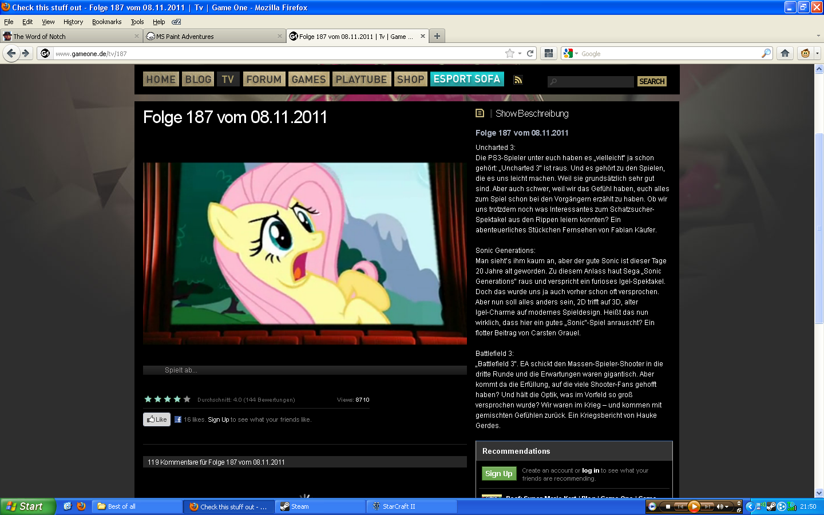Go to the Firefox home page
Viewport: 824px width, 515px height.
[x=785, y=53]
